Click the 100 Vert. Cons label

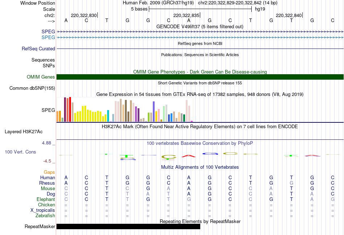(20, 152)
